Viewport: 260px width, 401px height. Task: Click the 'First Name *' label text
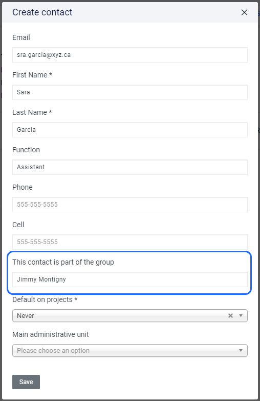pyautogui.click(x=32, y=75)
